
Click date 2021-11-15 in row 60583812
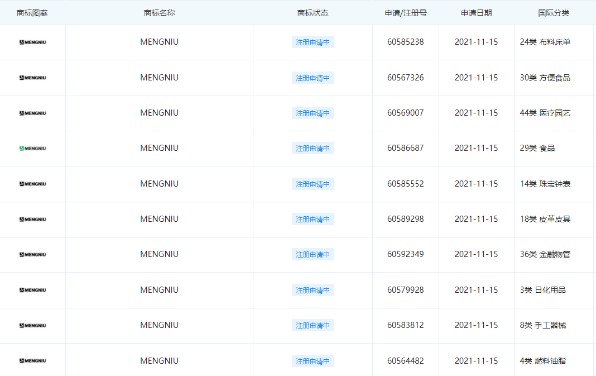pos(476,325)
